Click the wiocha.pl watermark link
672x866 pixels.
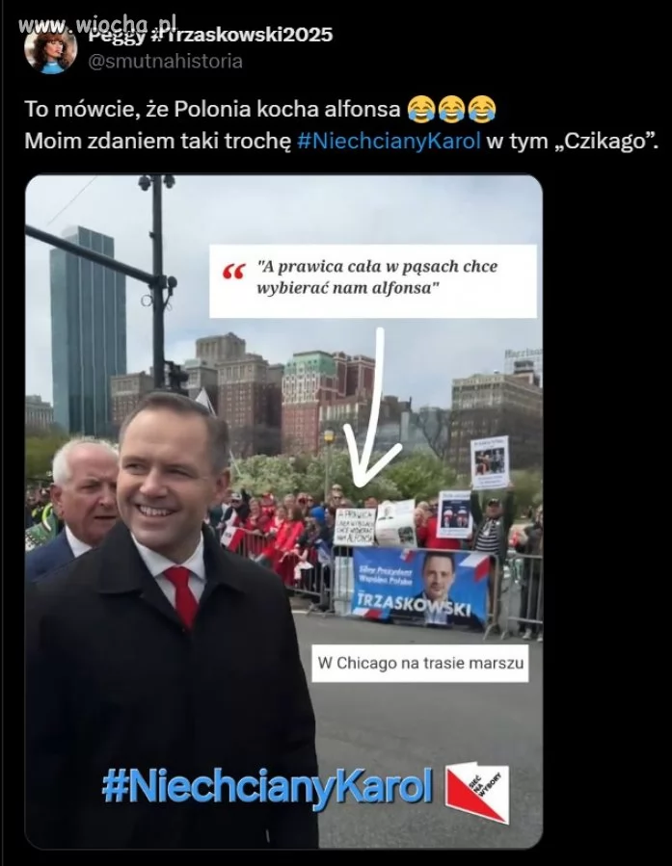(x=97, y=24)
